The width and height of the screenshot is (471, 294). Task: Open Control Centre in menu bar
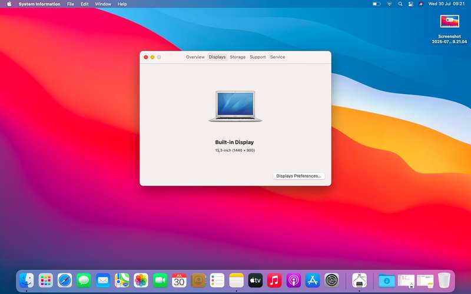pos(410,4)
